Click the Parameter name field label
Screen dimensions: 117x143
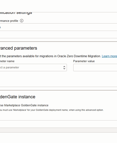(x=7, y=61)
